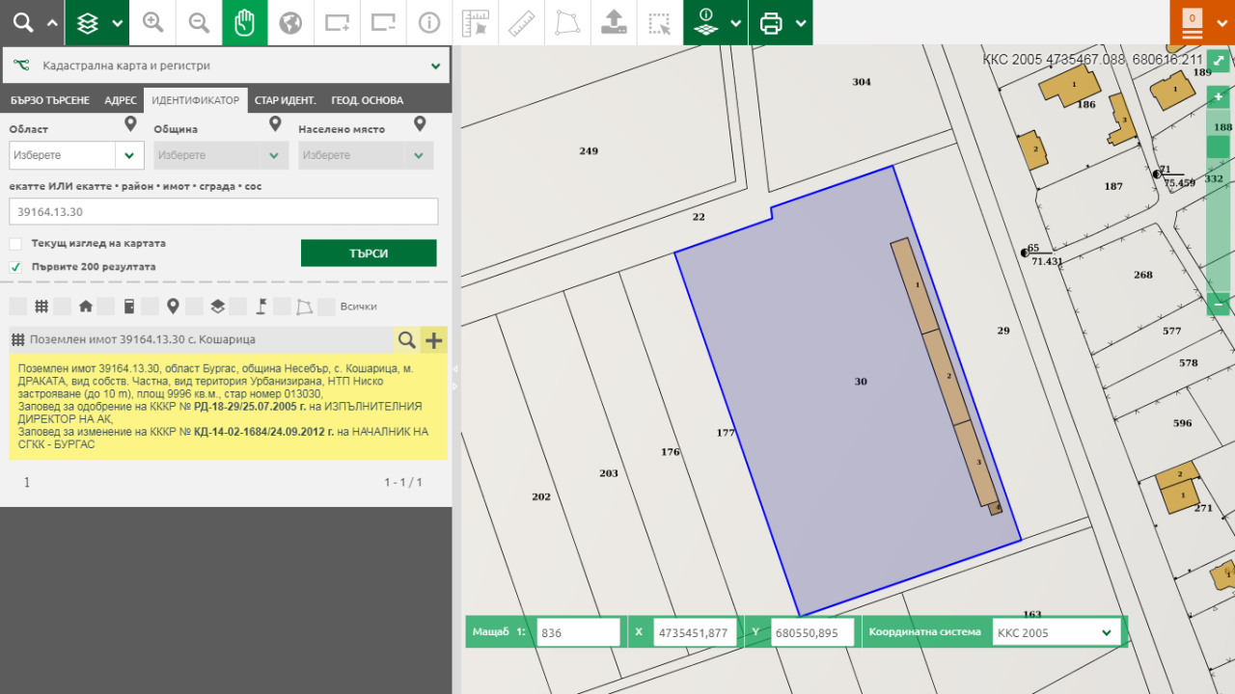Viewport: 1235px width, 694px height.
Task: Zoom to the parcel result with magnifier
Action: pos(407,340)
